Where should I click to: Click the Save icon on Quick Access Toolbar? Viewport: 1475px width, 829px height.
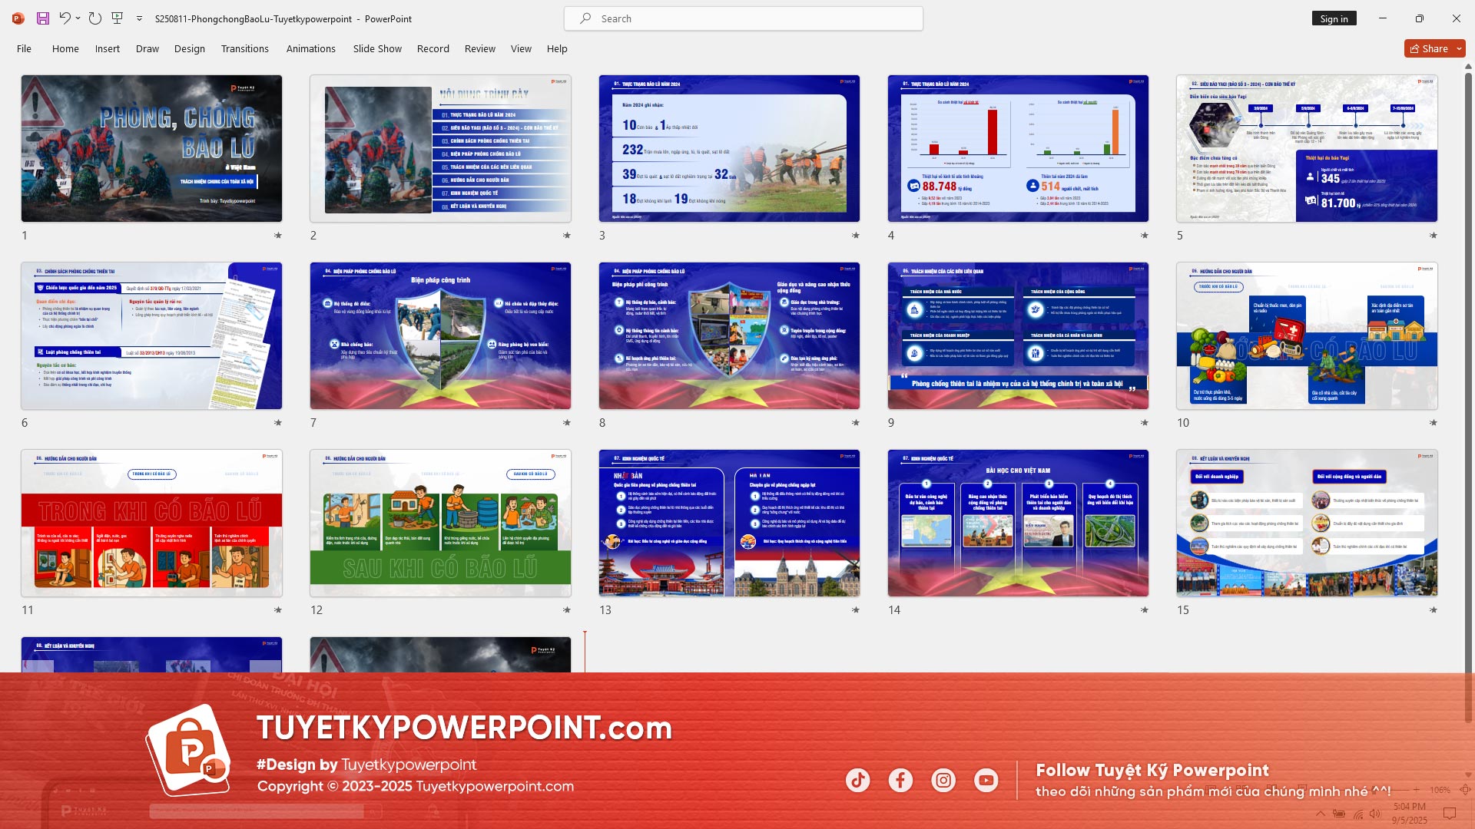[x=41, y=18]
